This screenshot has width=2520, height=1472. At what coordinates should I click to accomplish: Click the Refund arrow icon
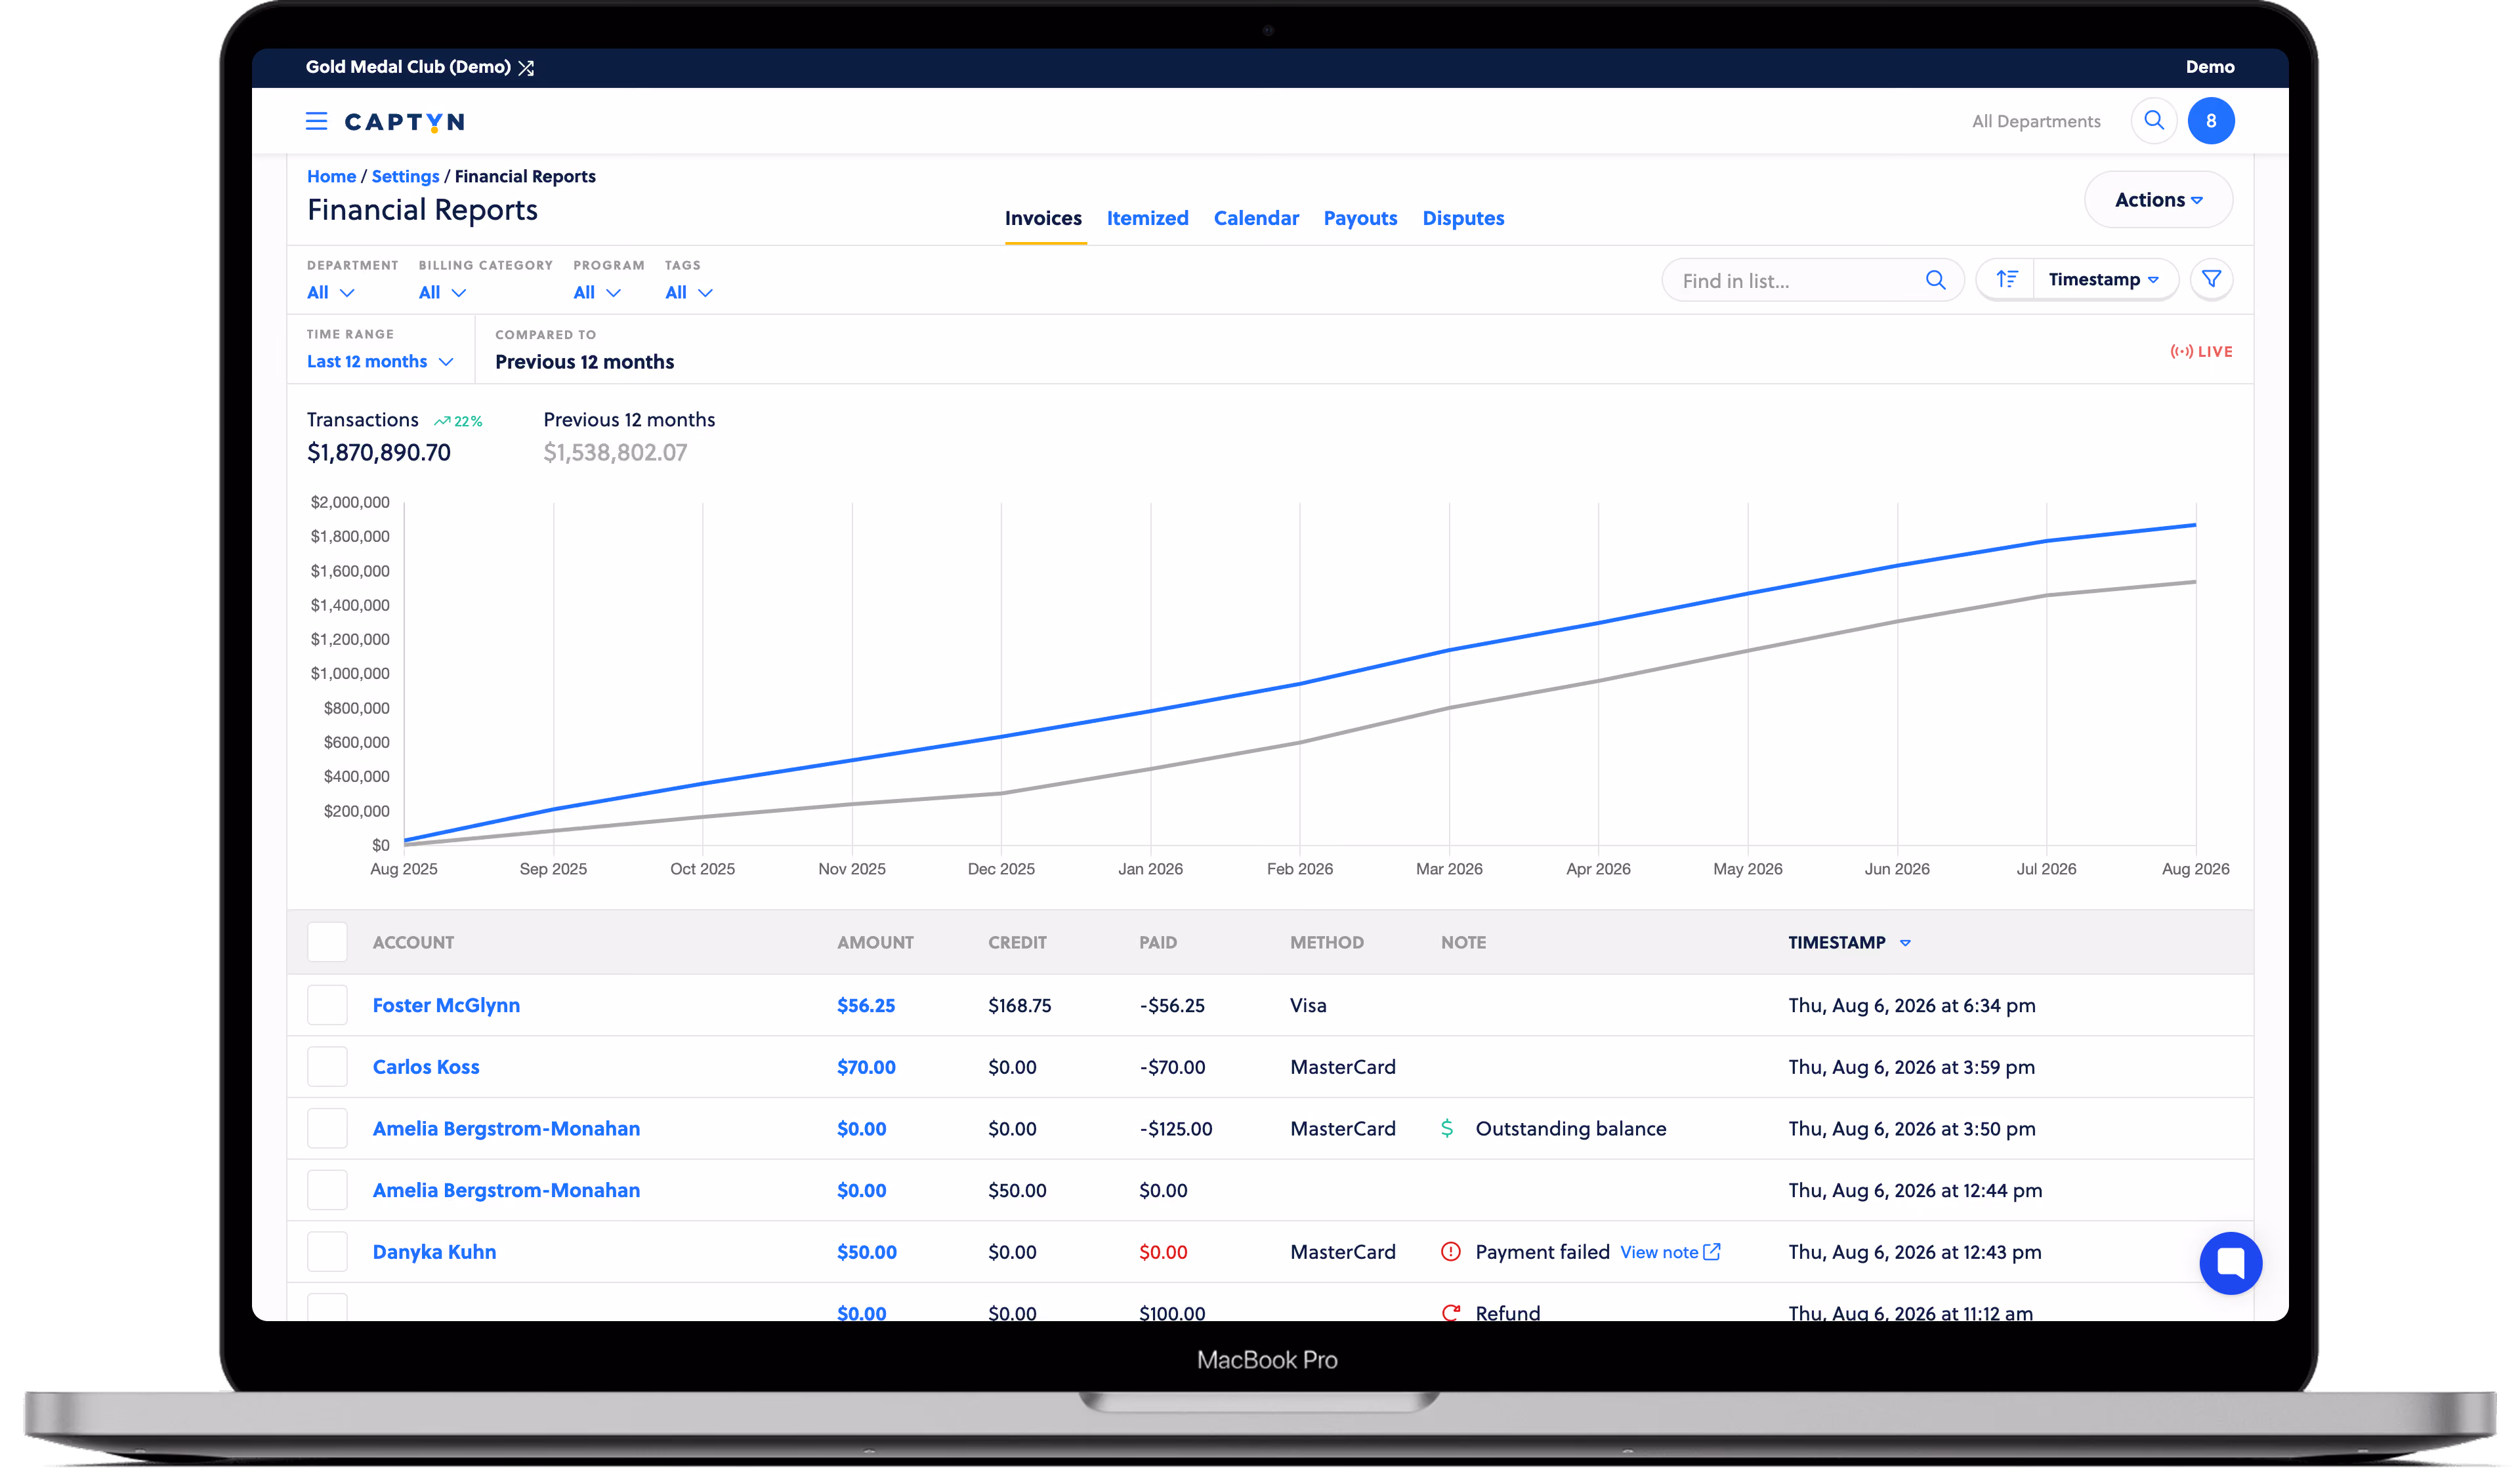[1450, 1313]
